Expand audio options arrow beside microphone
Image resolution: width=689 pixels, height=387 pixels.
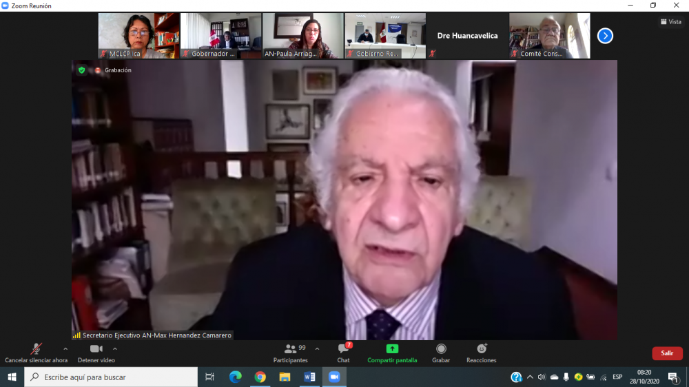click(x=65, y=348)
